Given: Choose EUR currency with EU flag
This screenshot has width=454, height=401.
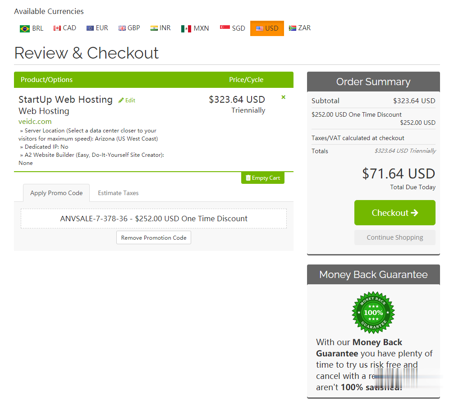Looking at the screenshot, I should [x=97, y=28].
